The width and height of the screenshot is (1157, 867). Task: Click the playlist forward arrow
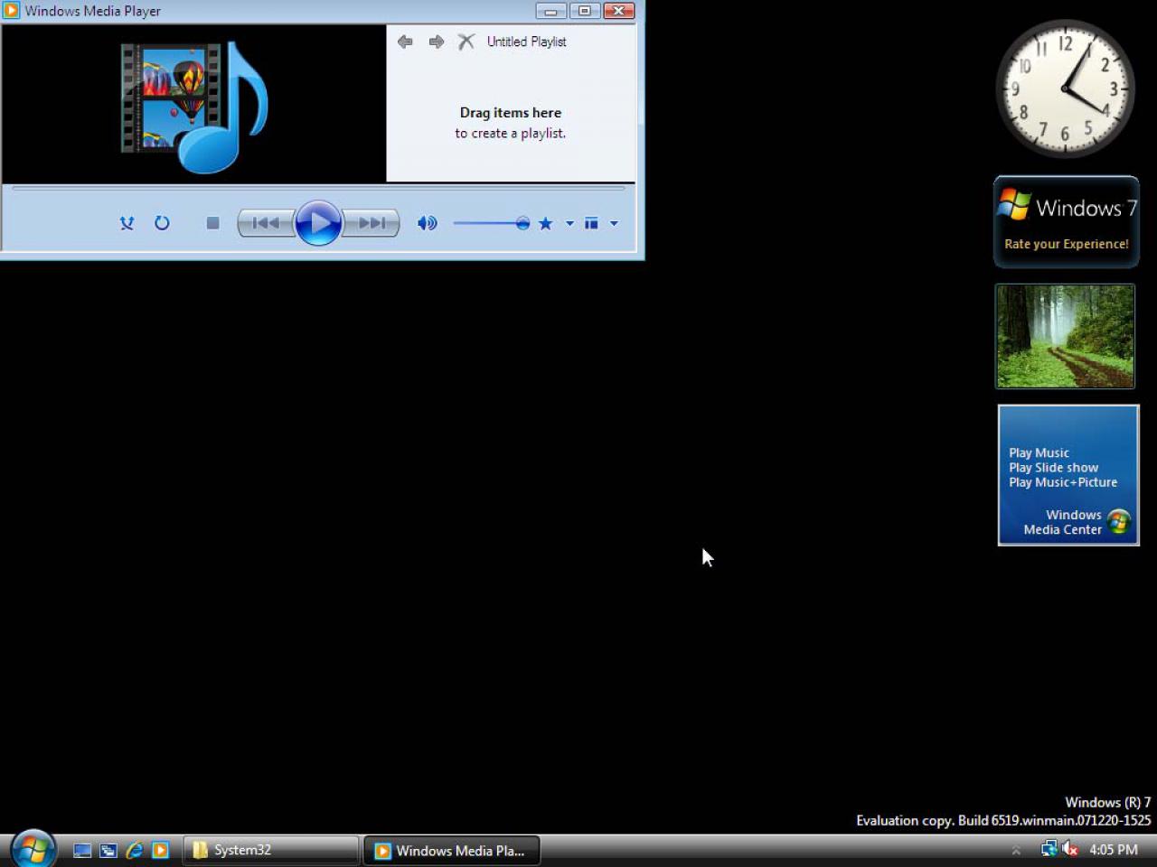point(436,42)
